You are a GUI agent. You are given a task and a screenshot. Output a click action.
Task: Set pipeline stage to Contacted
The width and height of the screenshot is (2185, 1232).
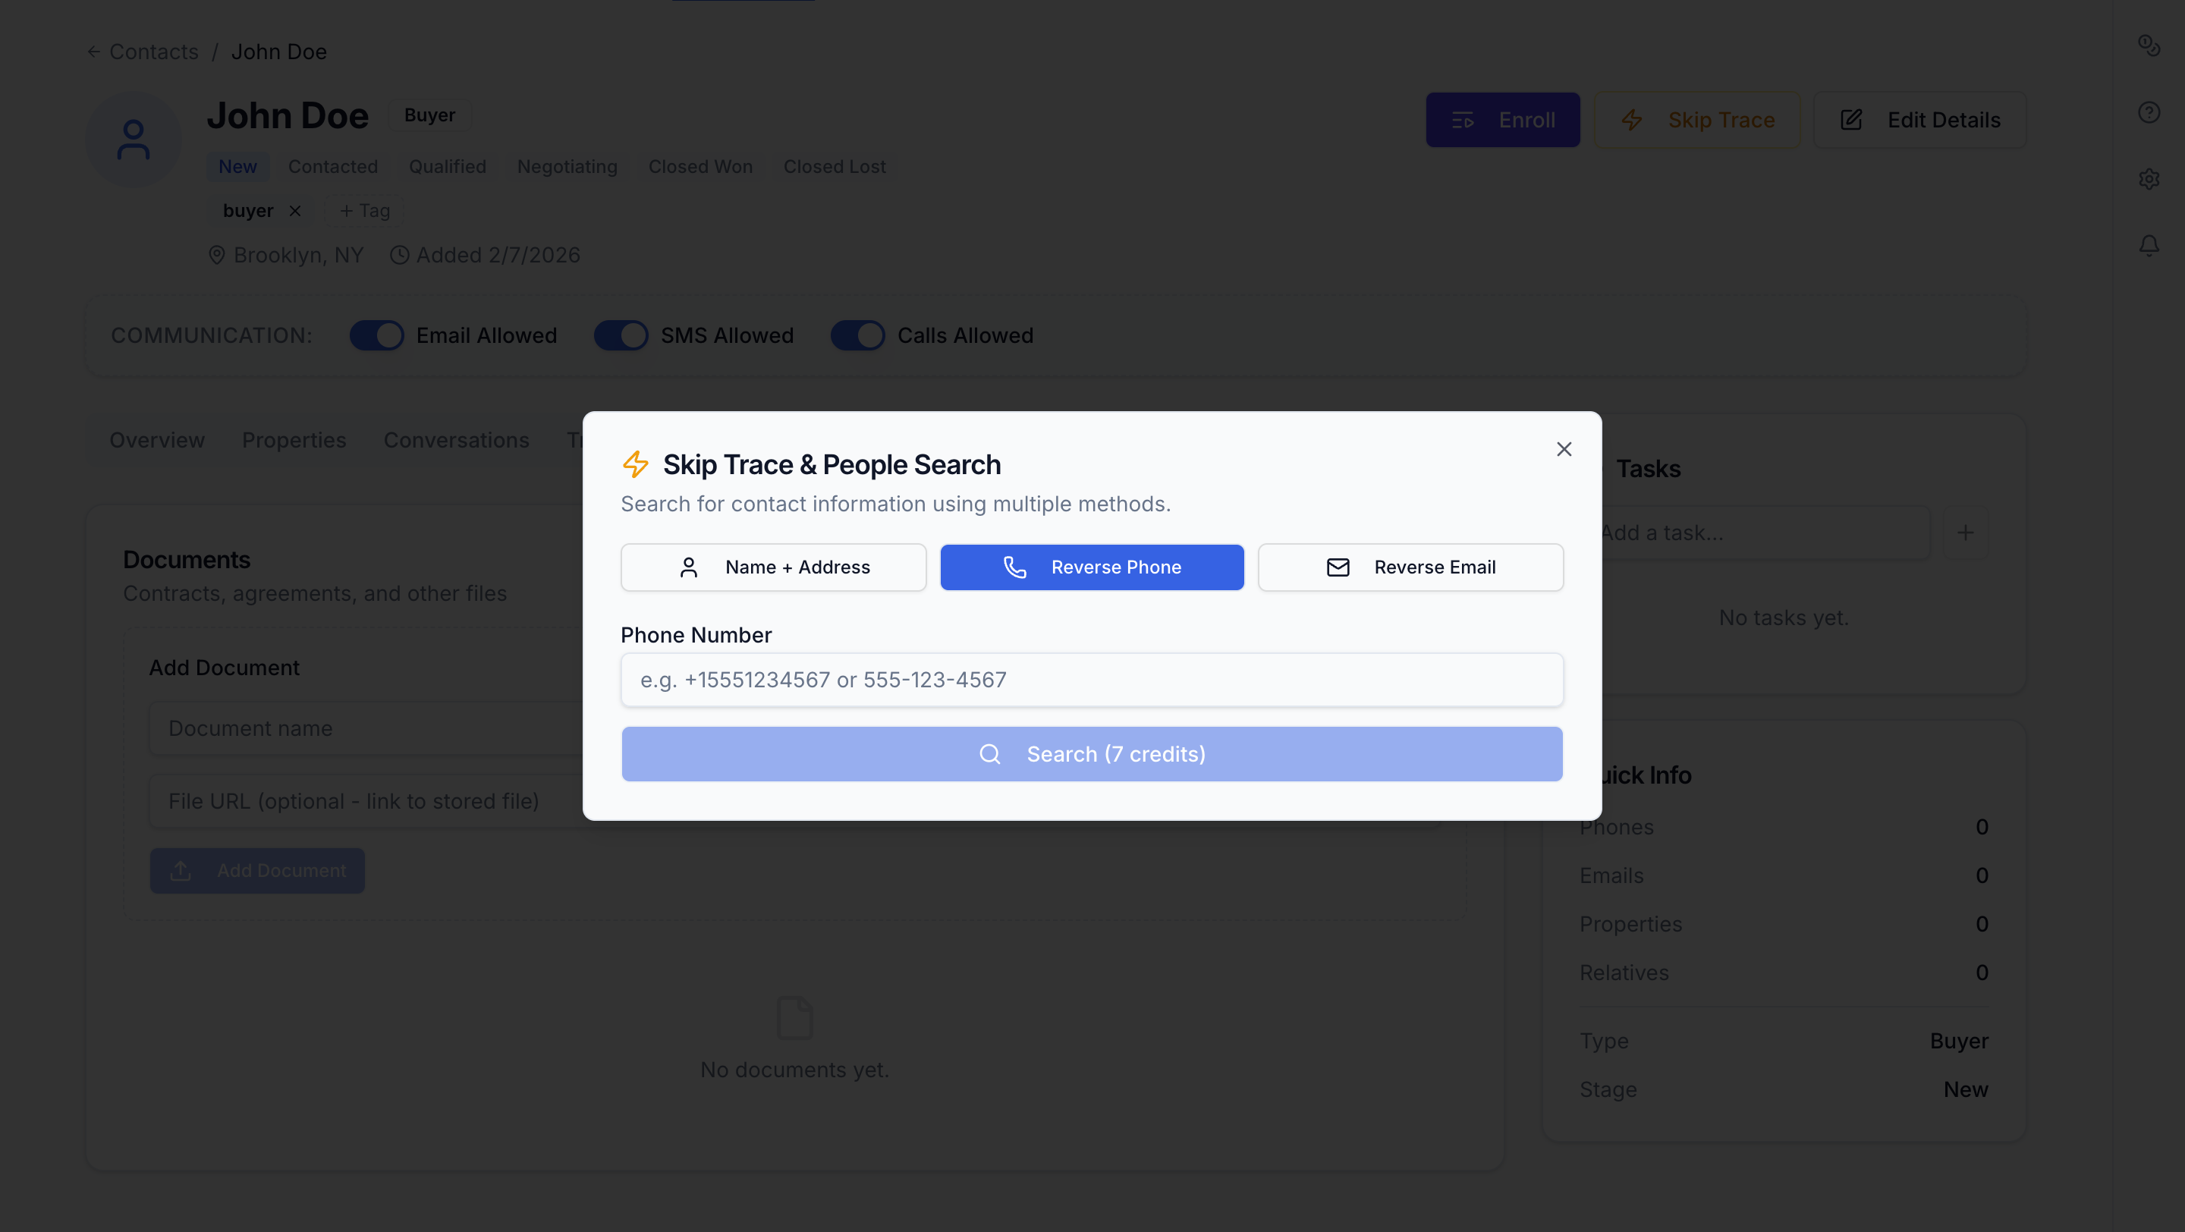(332, 167)
